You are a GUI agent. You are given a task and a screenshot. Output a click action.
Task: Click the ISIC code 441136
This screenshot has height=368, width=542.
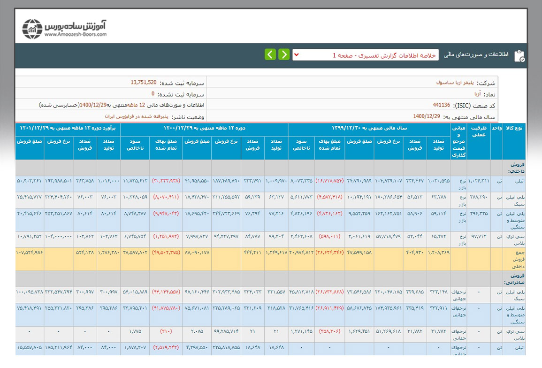pyautogui.click(x=441, y=105)
